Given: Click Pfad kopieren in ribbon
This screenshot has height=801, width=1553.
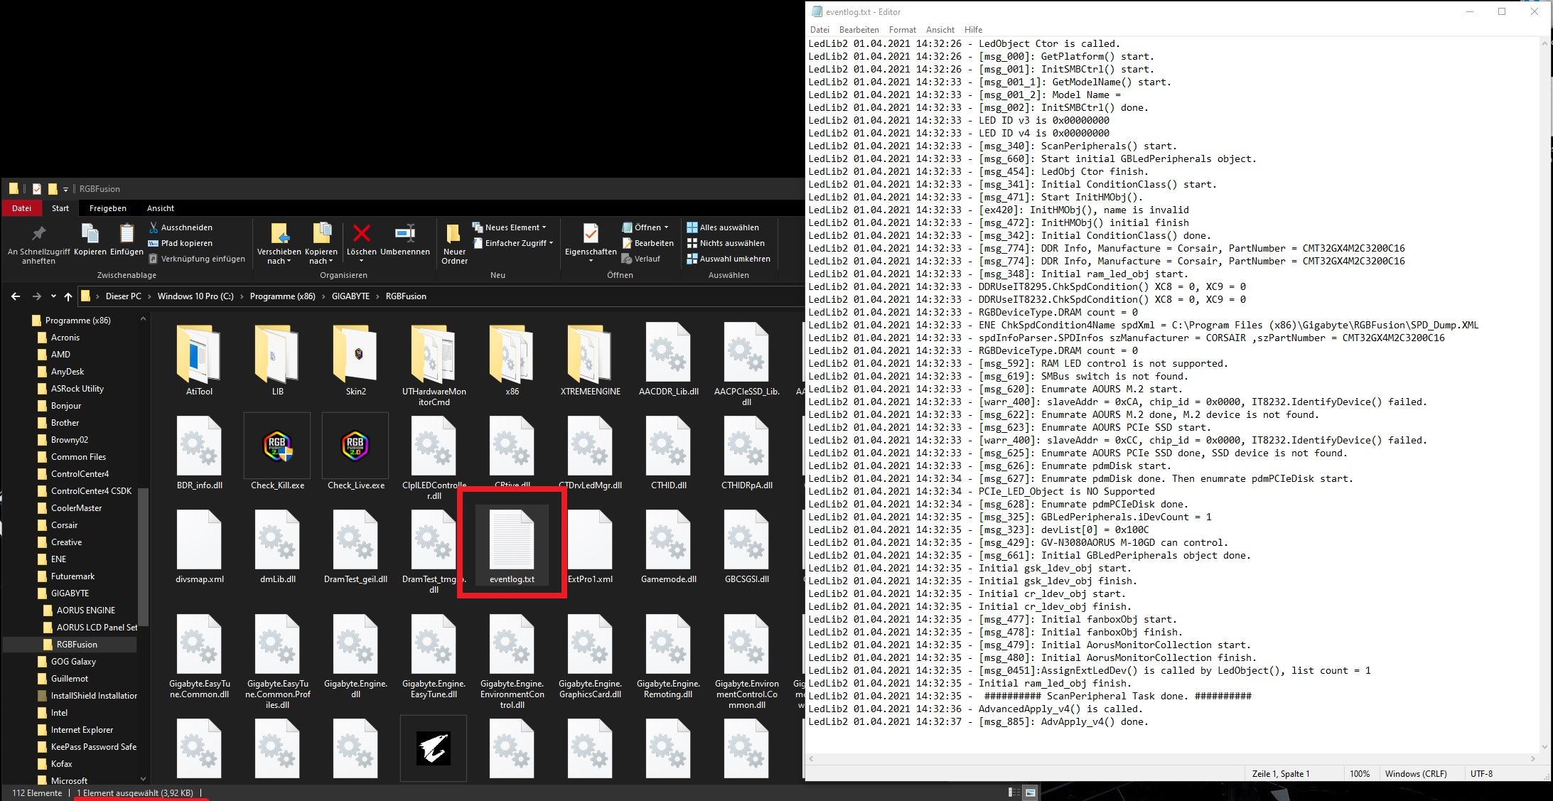Looking at the screenshot, I should coord(181,243).
